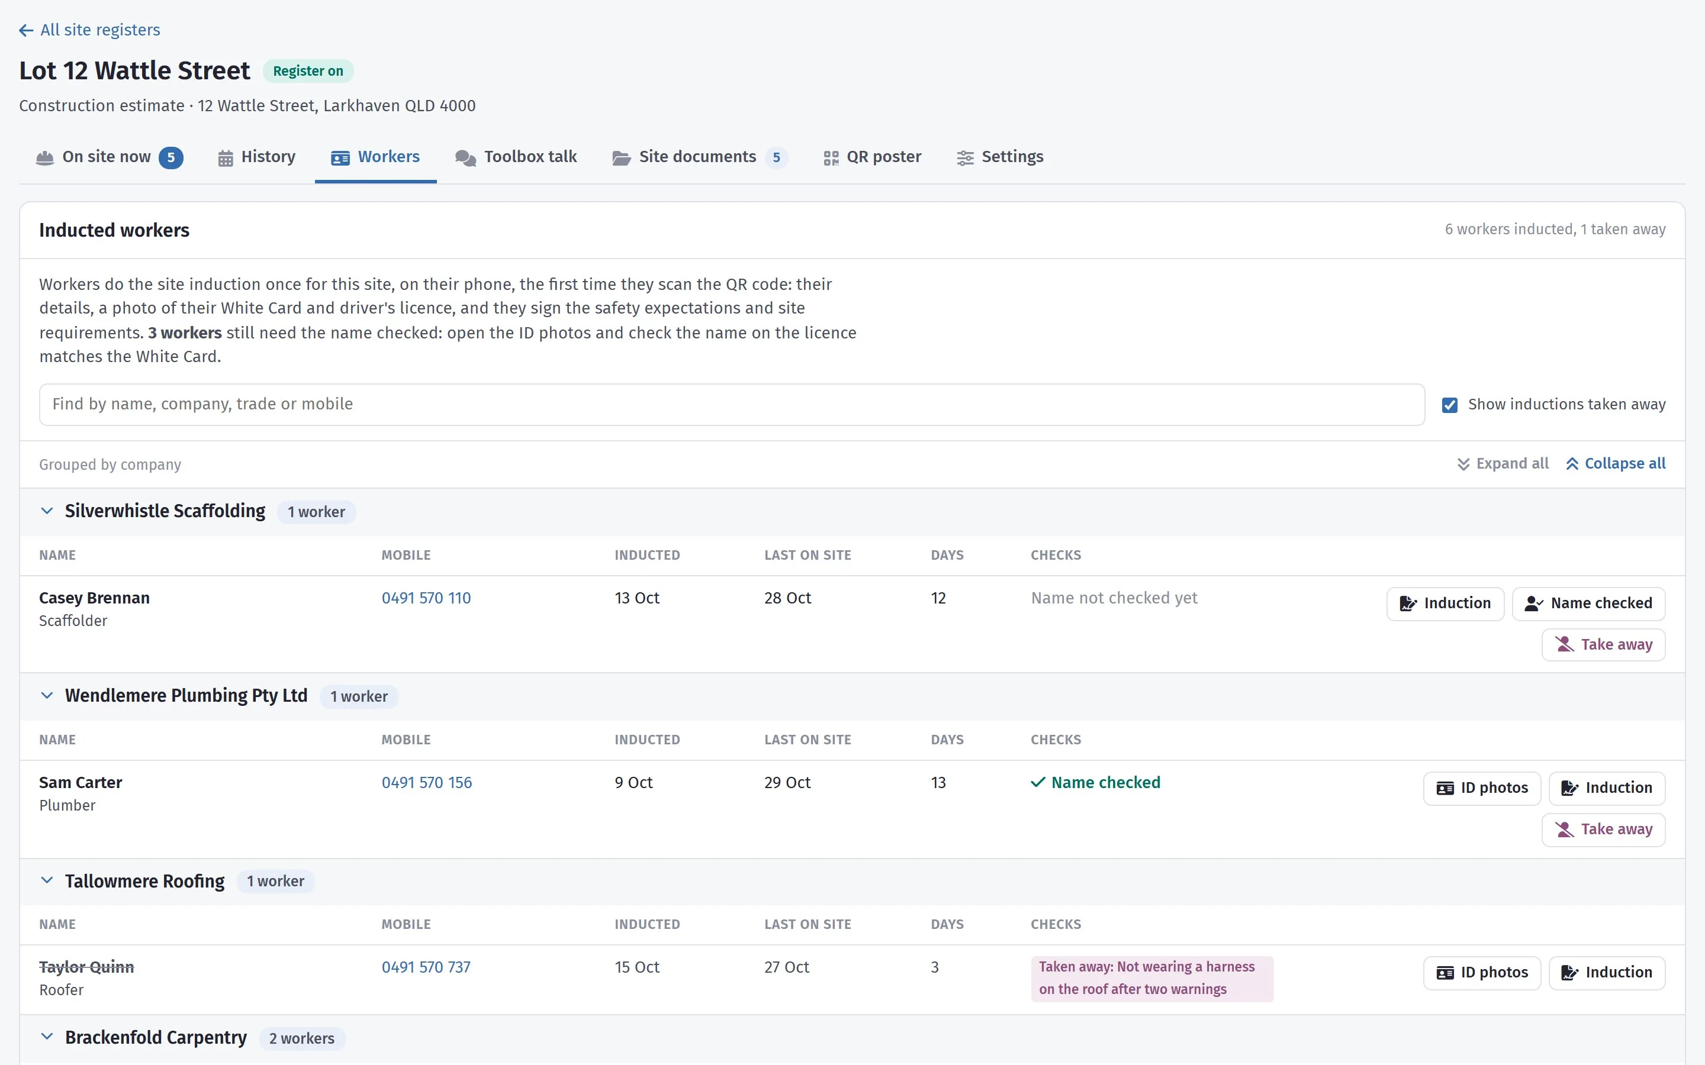Uncheck Show inductions taken away
The image size is (1705, 1065).
[1450, 405]
